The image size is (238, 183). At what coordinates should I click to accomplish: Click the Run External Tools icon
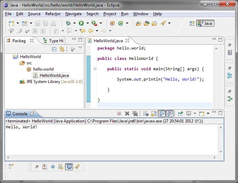point(94,23)
